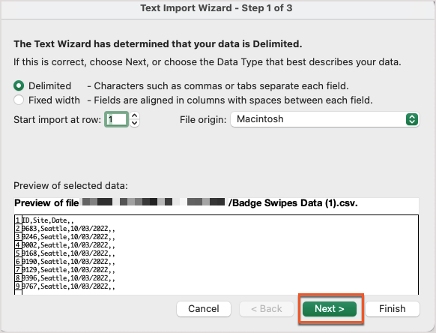Open the File origin Macintosh dropdown
Screen dimensions: 436x333
point(325,119)
